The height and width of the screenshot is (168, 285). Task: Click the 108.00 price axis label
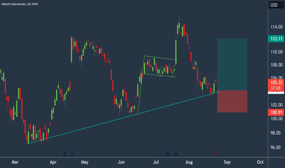coord(276,65)
